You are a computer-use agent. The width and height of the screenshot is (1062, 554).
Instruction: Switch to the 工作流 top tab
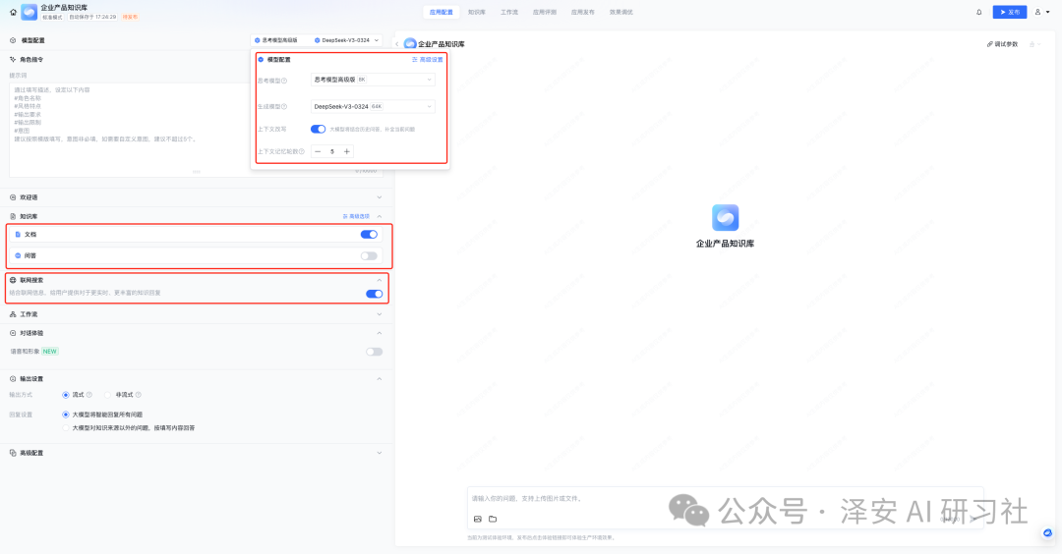point(509,12)
